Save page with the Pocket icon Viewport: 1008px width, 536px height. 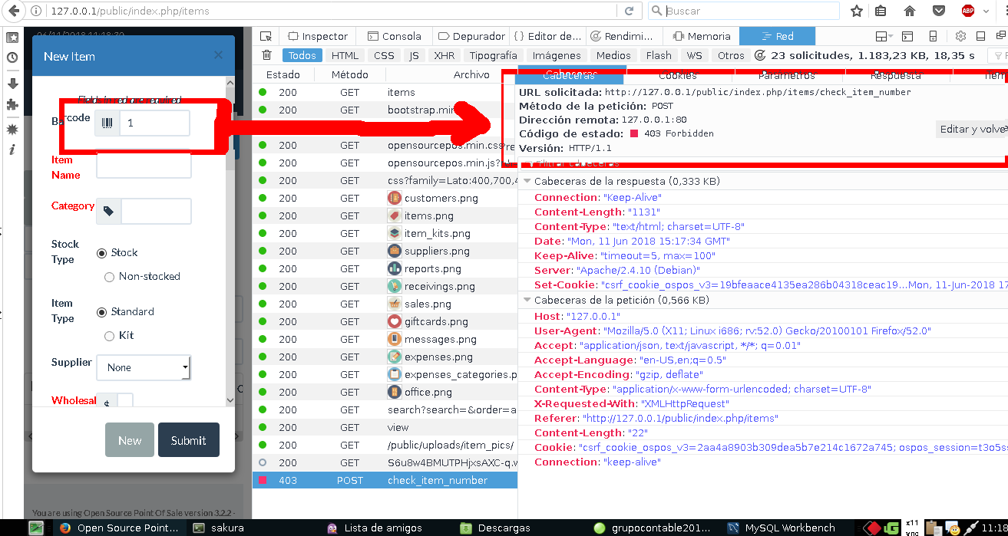[939, 11]
